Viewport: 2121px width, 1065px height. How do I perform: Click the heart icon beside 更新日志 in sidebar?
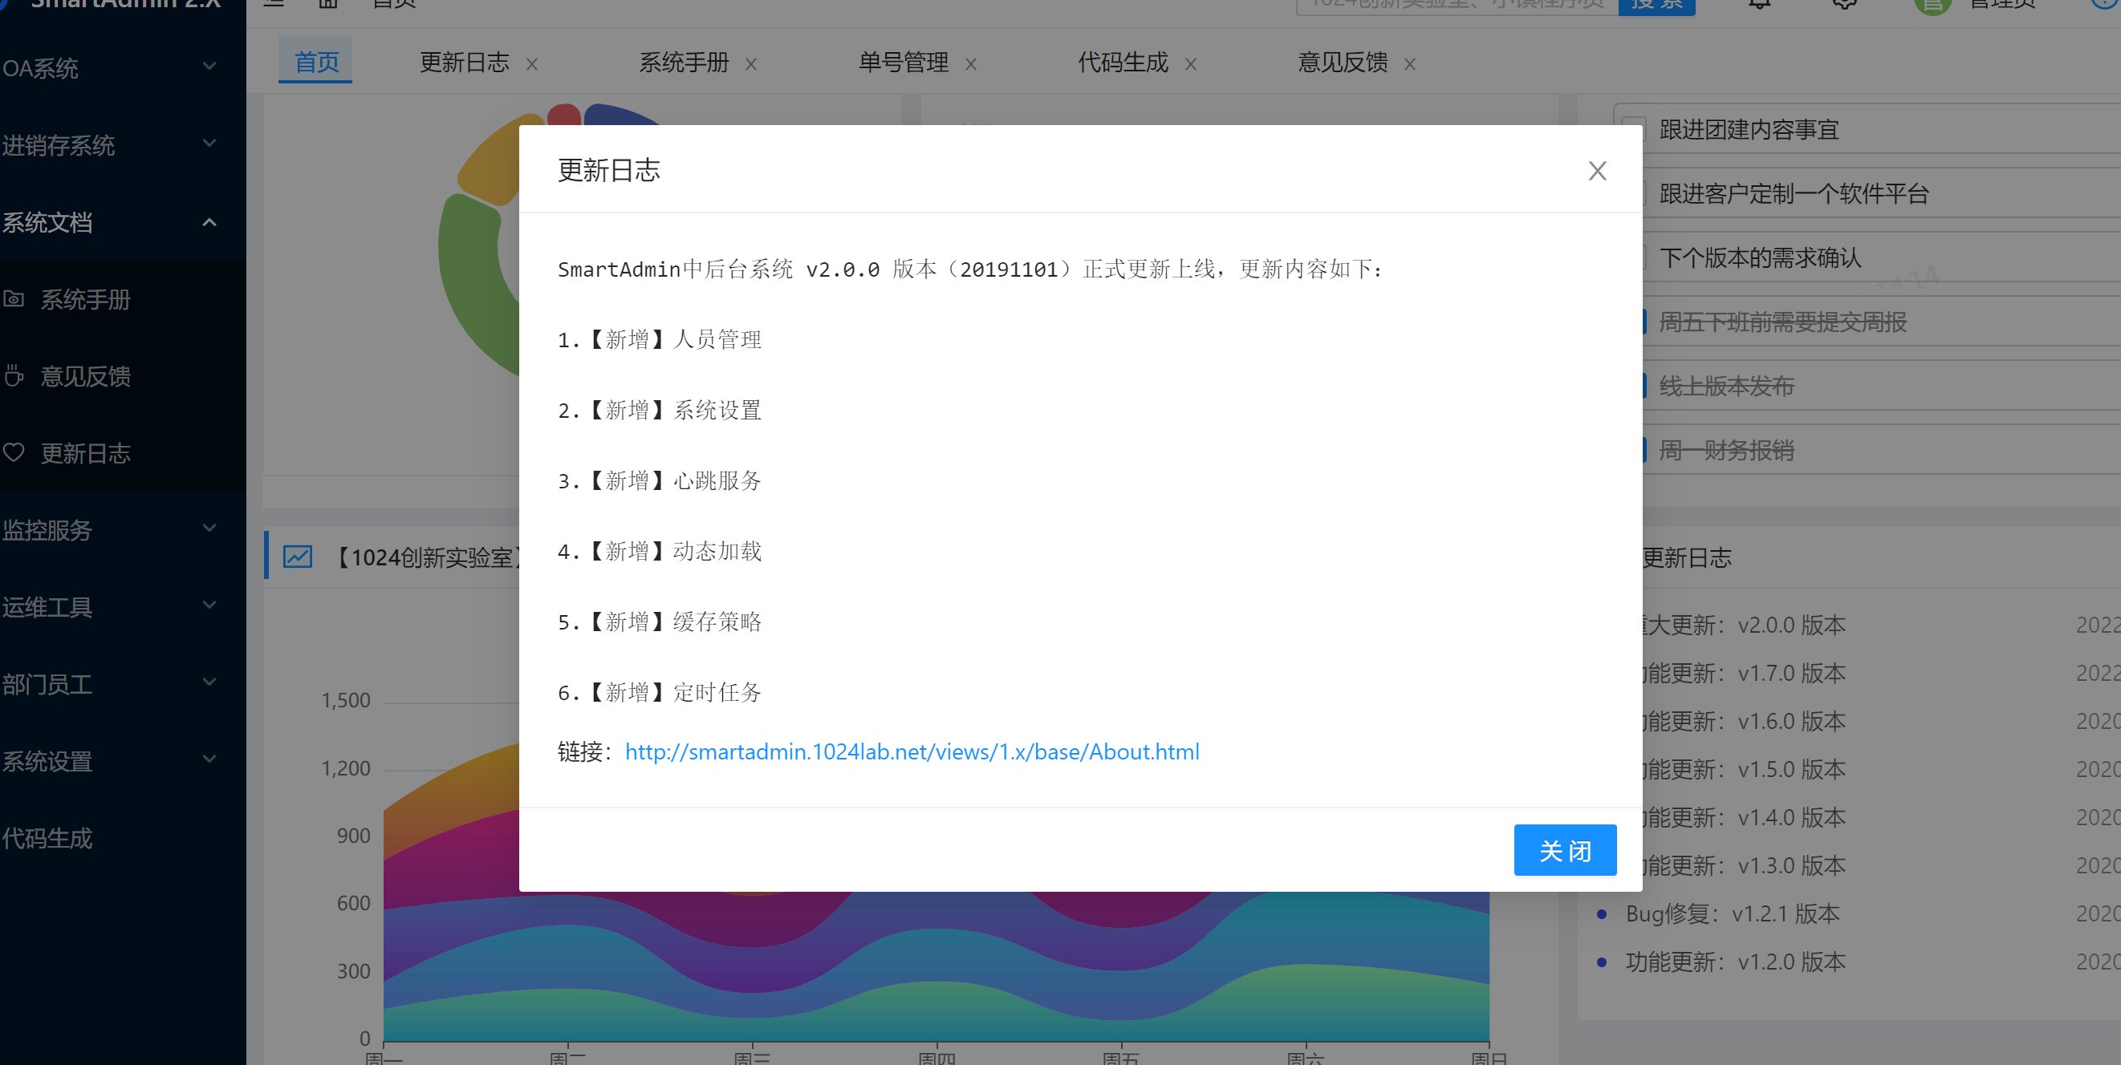[13, 452]
